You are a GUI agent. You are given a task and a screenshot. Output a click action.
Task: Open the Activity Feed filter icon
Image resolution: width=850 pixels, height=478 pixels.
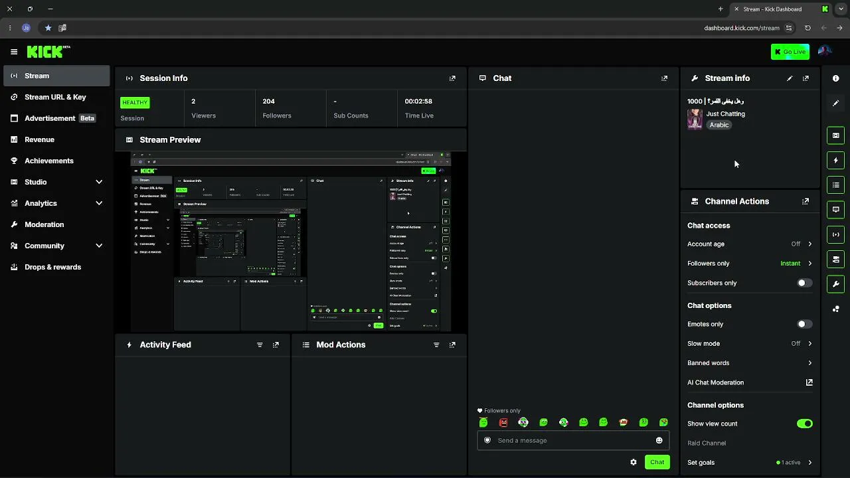(x=260, y=345)
